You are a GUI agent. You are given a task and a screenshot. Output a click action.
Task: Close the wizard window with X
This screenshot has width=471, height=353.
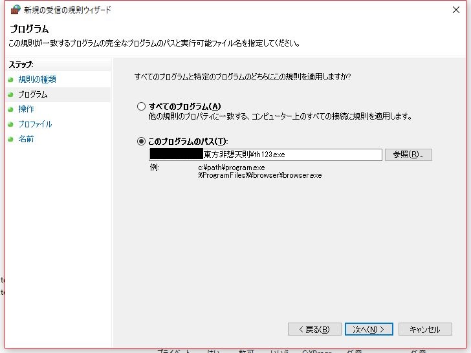pos(456,10)
